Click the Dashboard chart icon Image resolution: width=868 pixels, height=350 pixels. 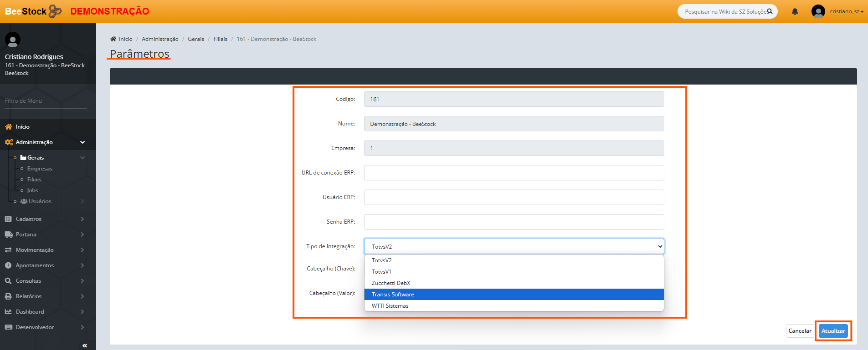[x=8, y=312]
